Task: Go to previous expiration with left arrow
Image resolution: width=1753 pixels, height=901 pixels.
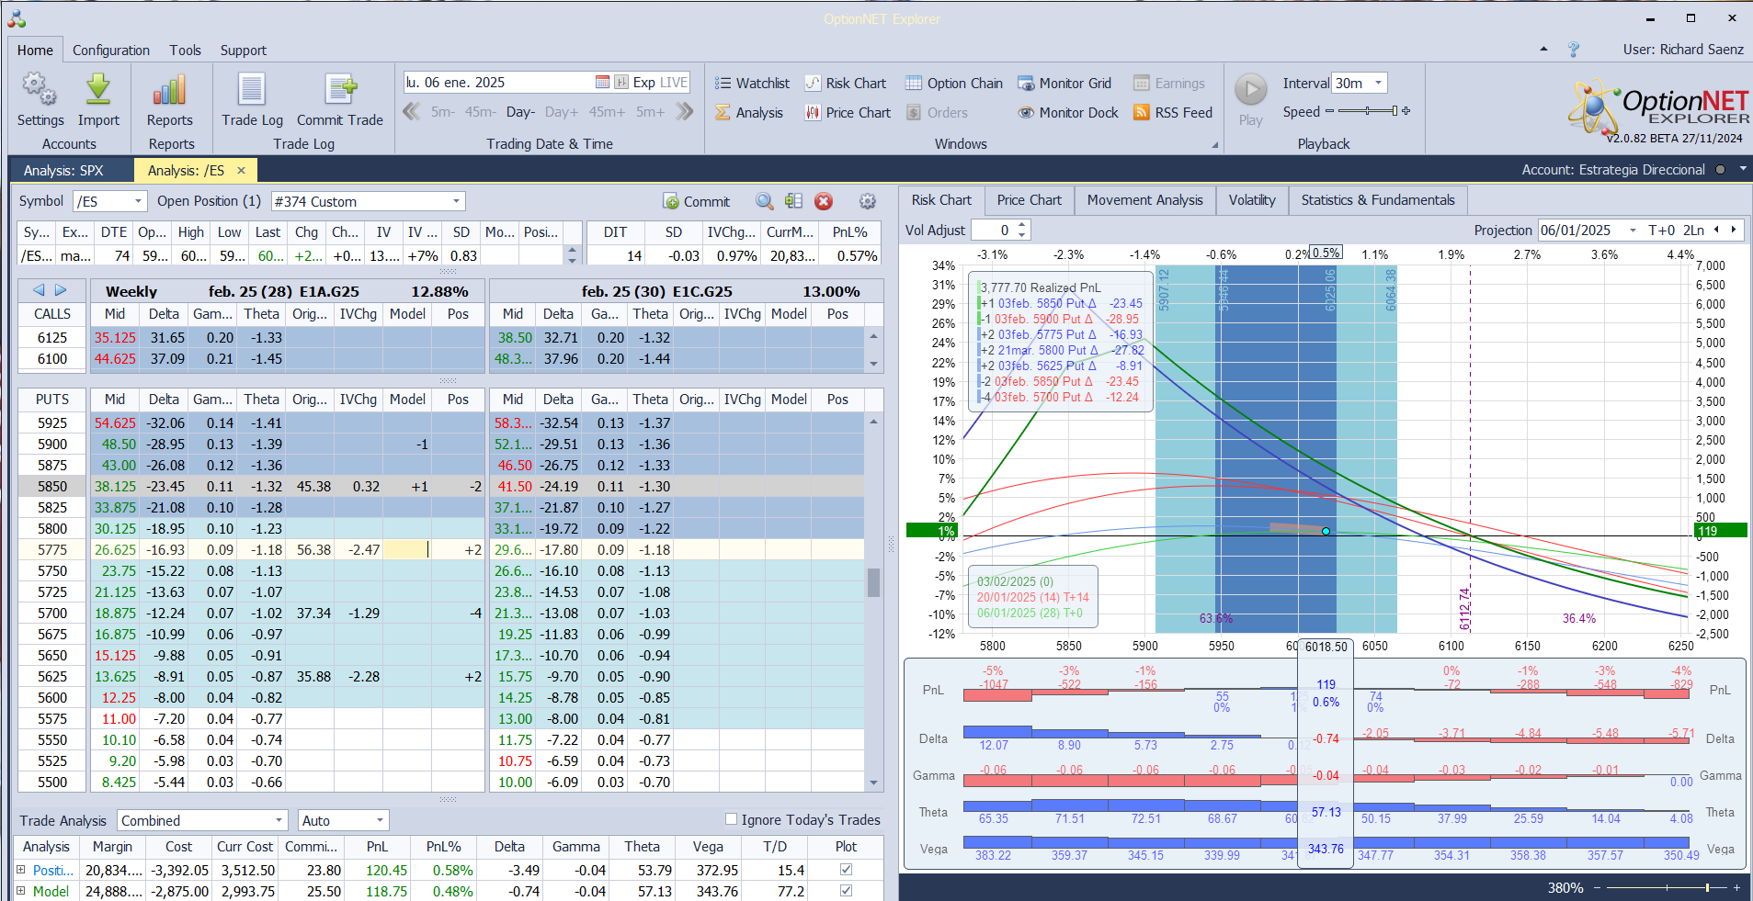Action: 39,290
